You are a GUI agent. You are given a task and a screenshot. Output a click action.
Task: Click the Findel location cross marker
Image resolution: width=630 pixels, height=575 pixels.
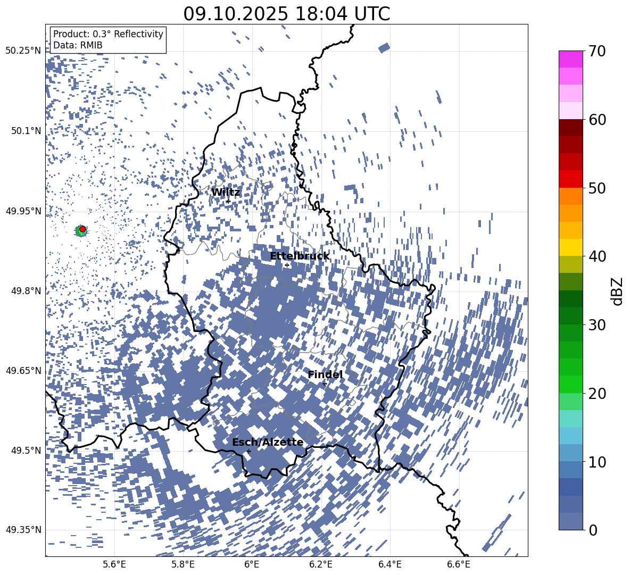pyautogui.click(x=325, y=384)
